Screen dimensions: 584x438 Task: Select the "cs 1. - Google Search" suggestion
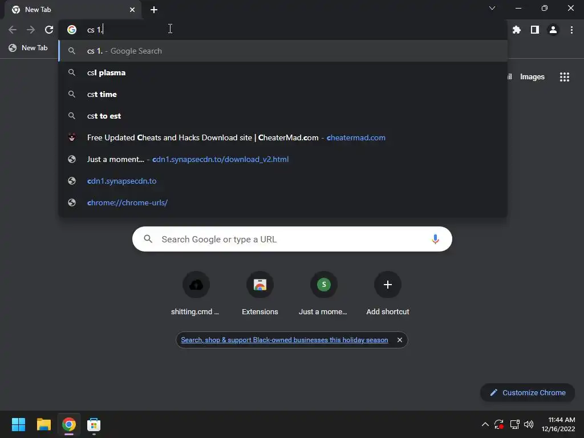pos(283,51)
